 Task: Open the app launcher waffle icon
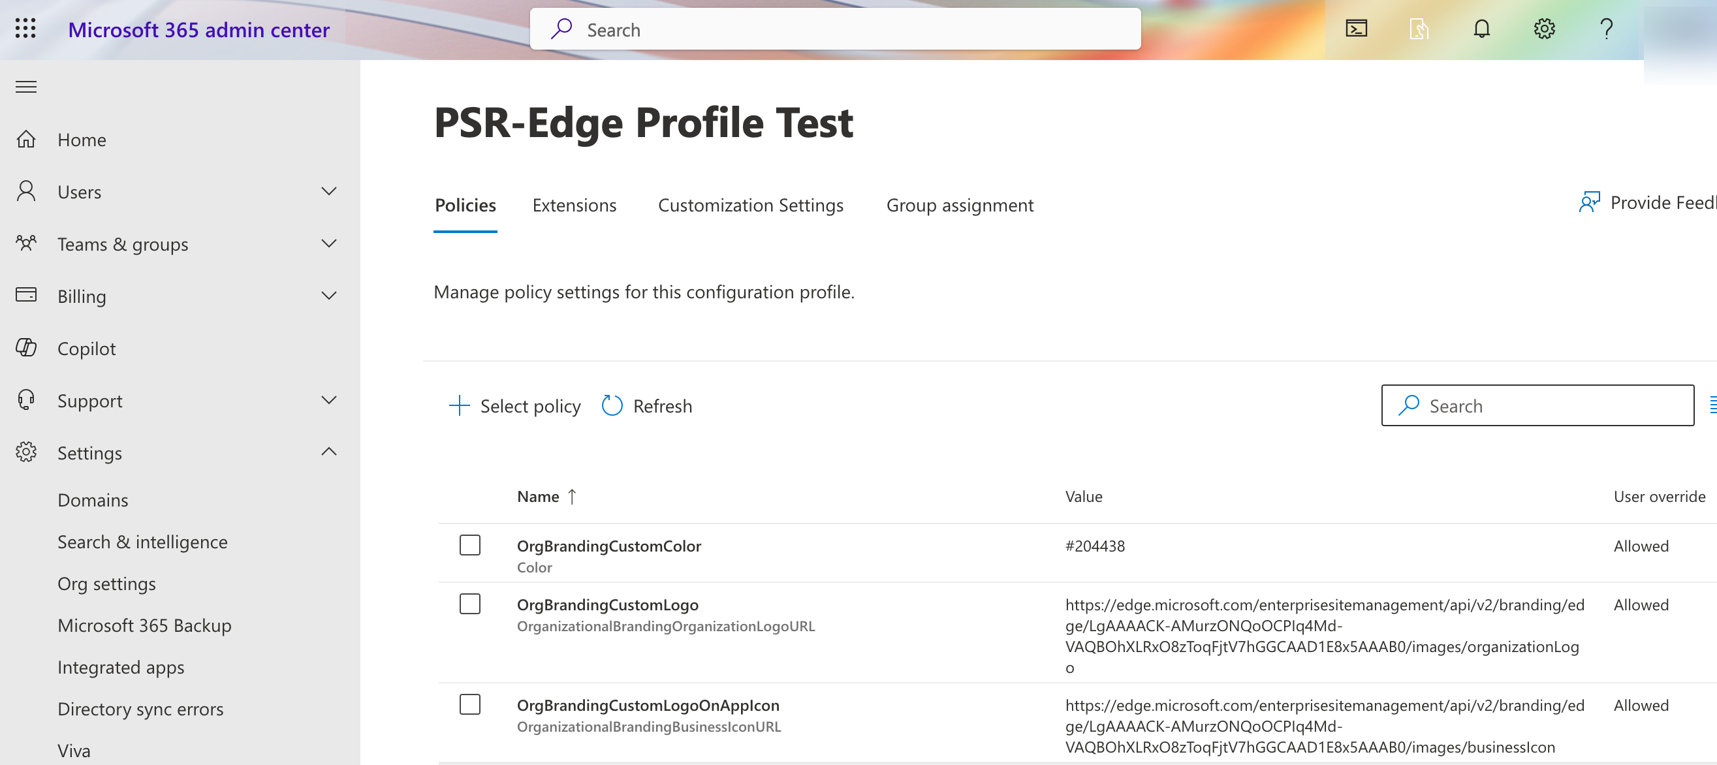[25, 29]
